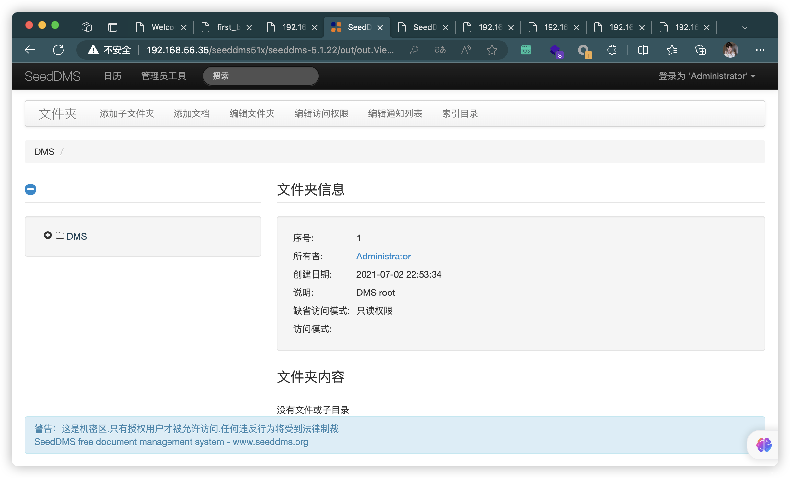The width and height of the screenshot is (790, 478).
Task: Click 编辑文件夹 edit folder
Action: click(x=252, y=114)
